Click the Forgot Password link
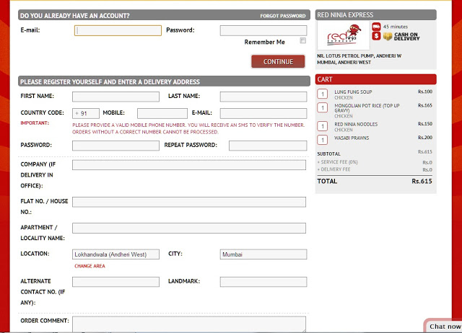The height and width of the screenshot is (333, 462). [282, 16]
